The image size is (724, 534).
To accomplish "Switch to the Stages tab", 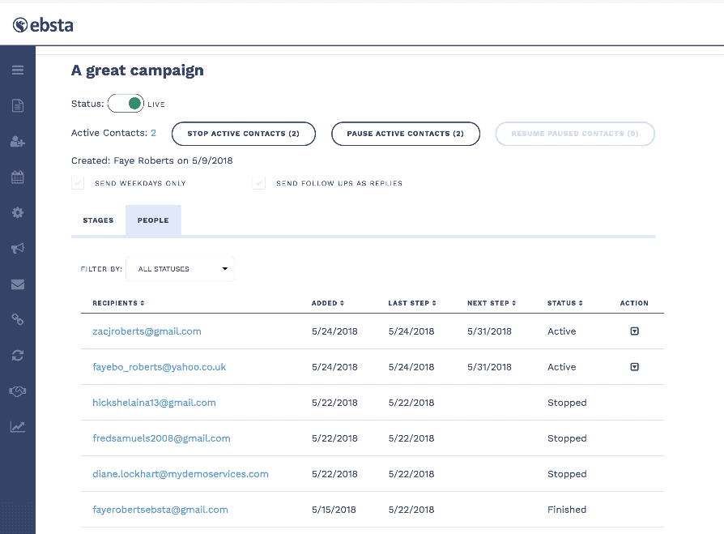I will tap(98, 220).
